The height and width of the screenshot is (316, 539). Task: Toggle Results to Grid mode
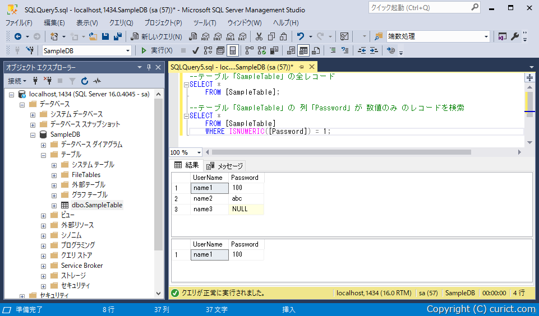pos(303,51)
